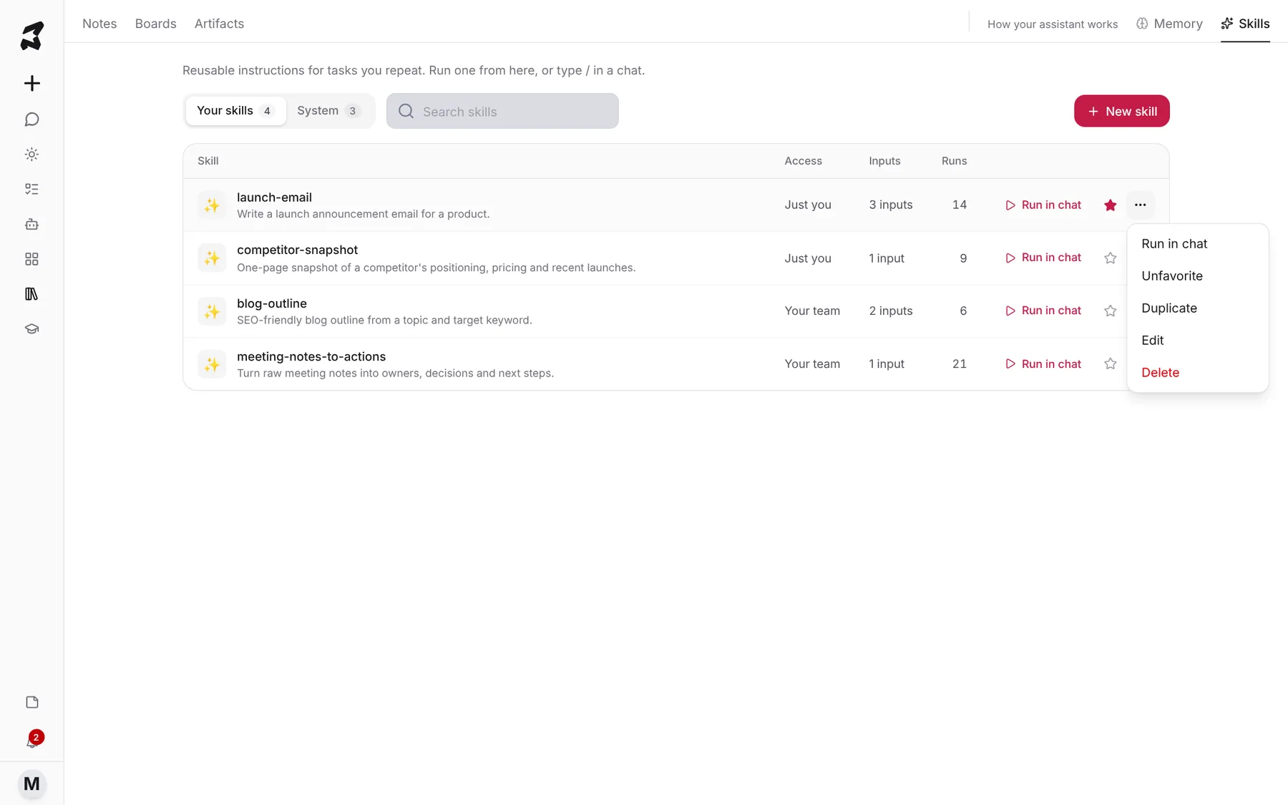Click the sparkle icon for blog-outline
Screen dimensions: 1288x805
[x=212, y=311]
